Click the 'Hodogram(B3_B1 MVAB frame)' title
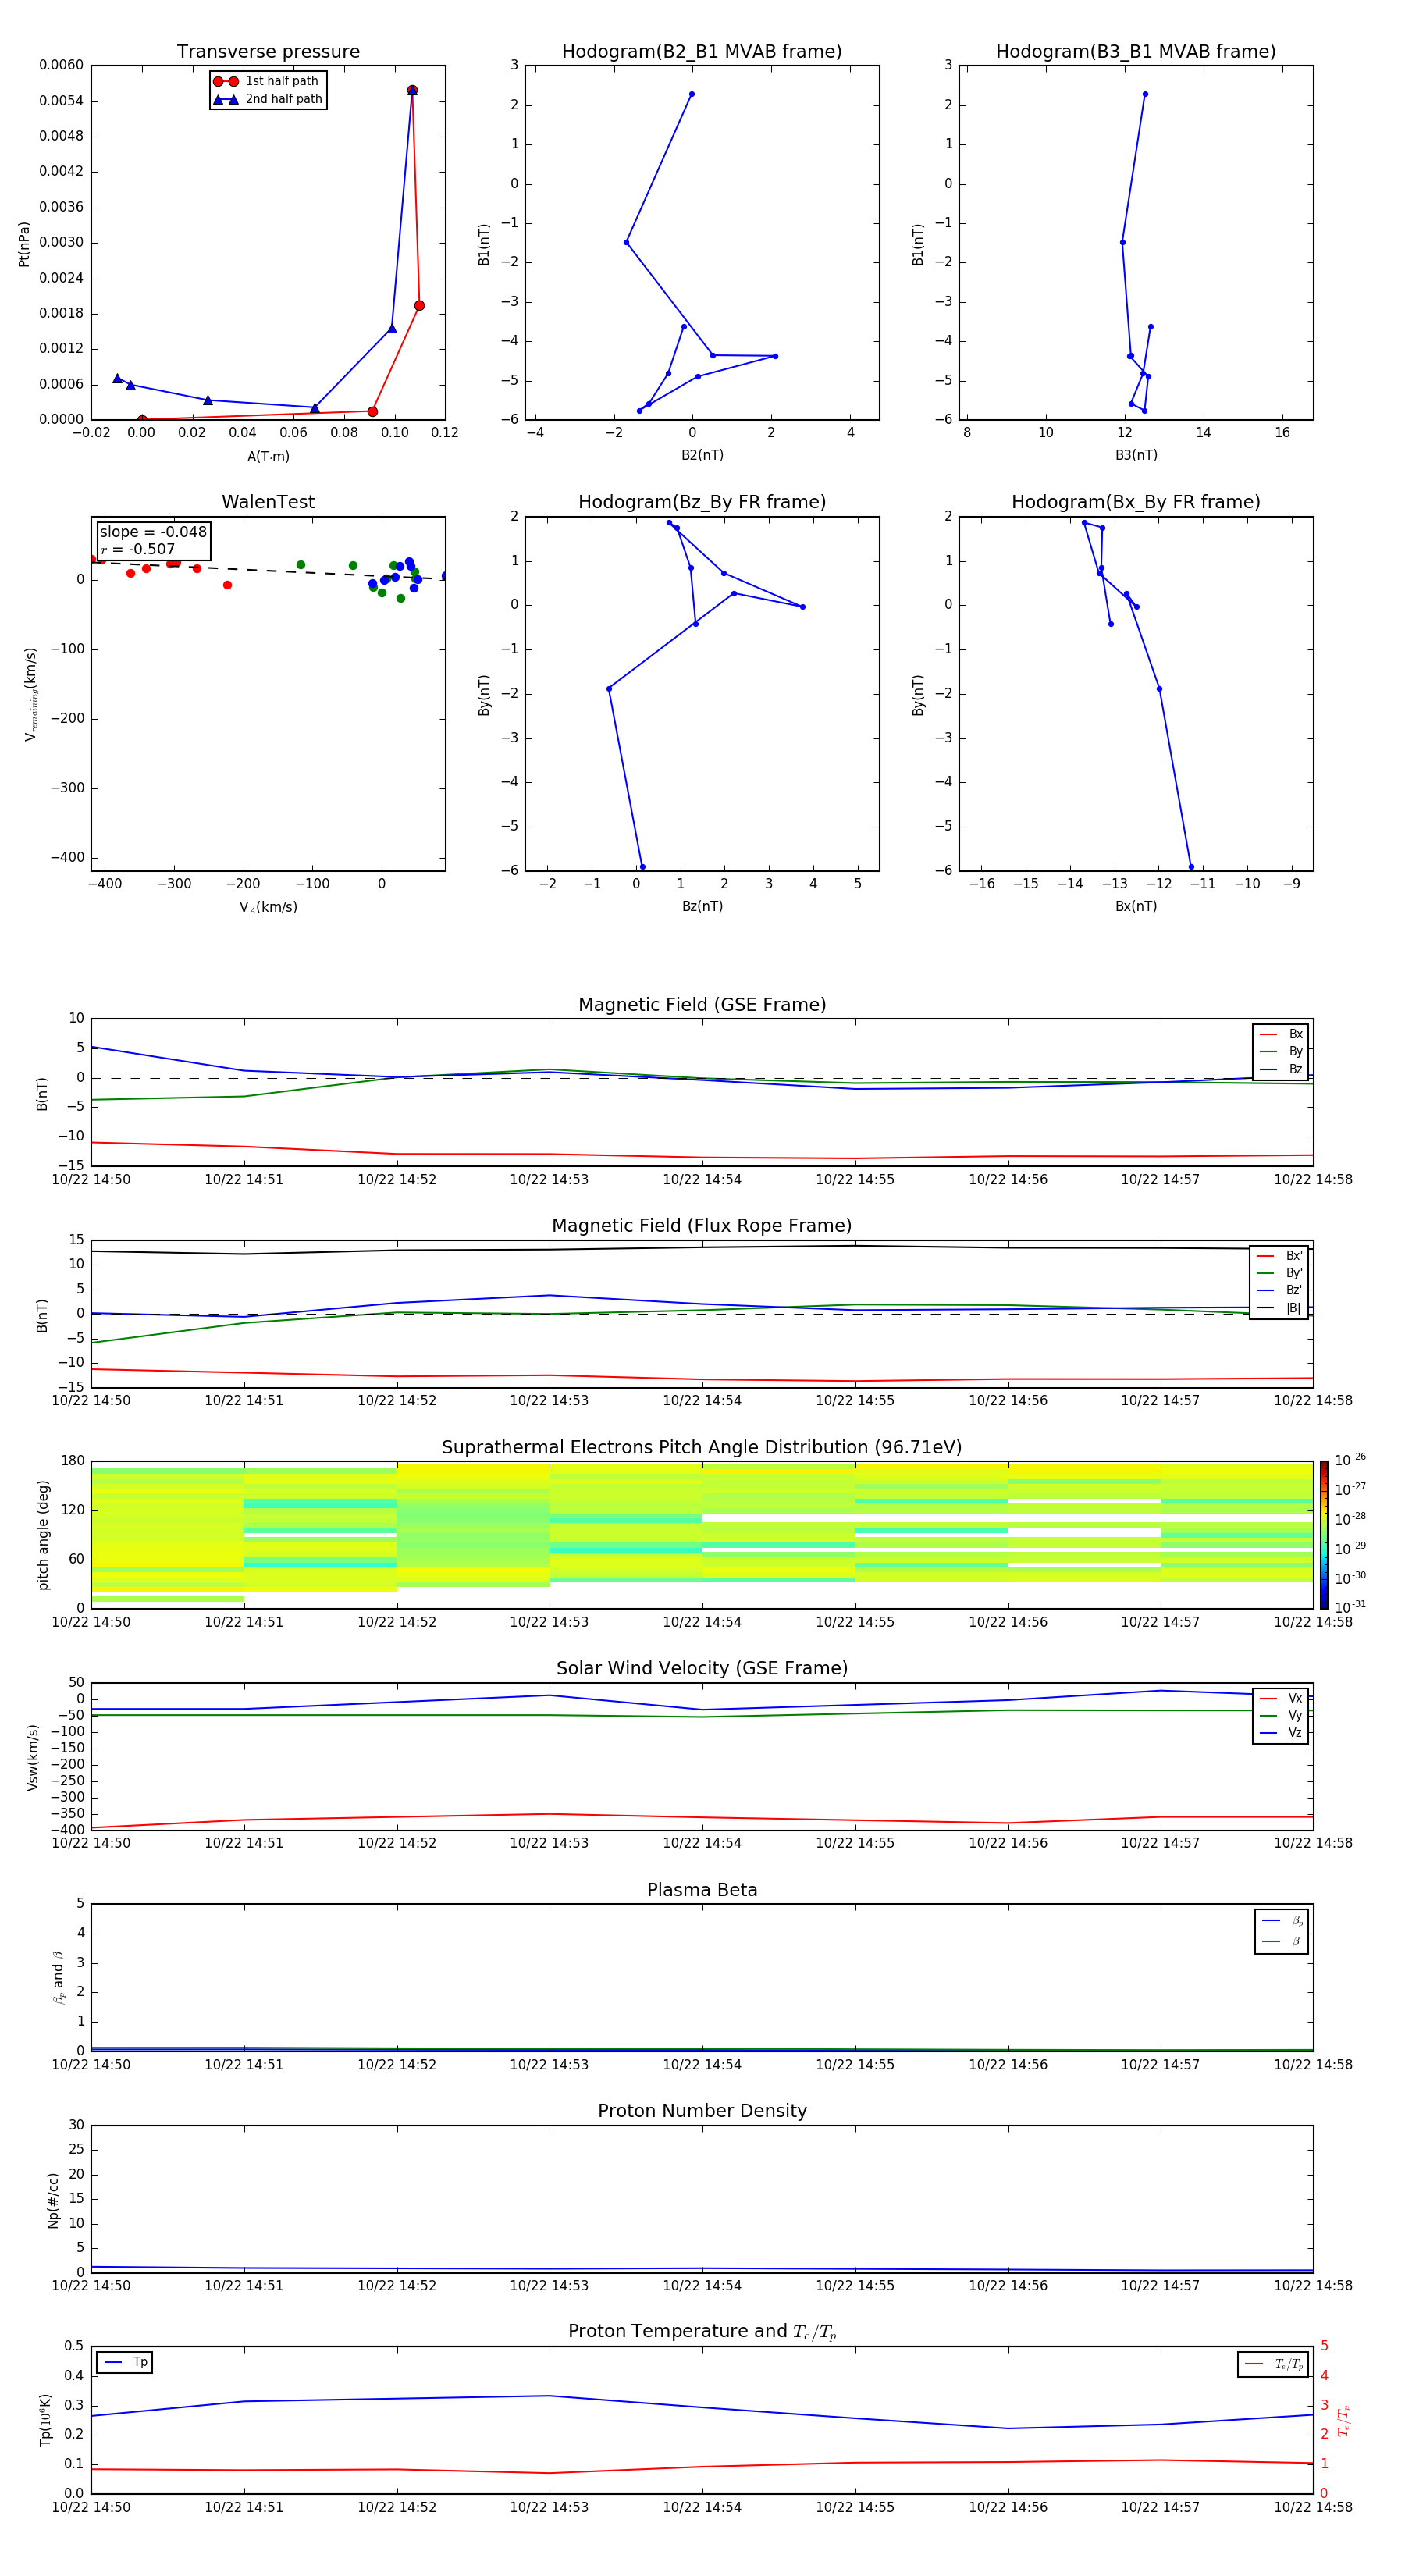1405x2576 pixels. (x=1136, y=51)
